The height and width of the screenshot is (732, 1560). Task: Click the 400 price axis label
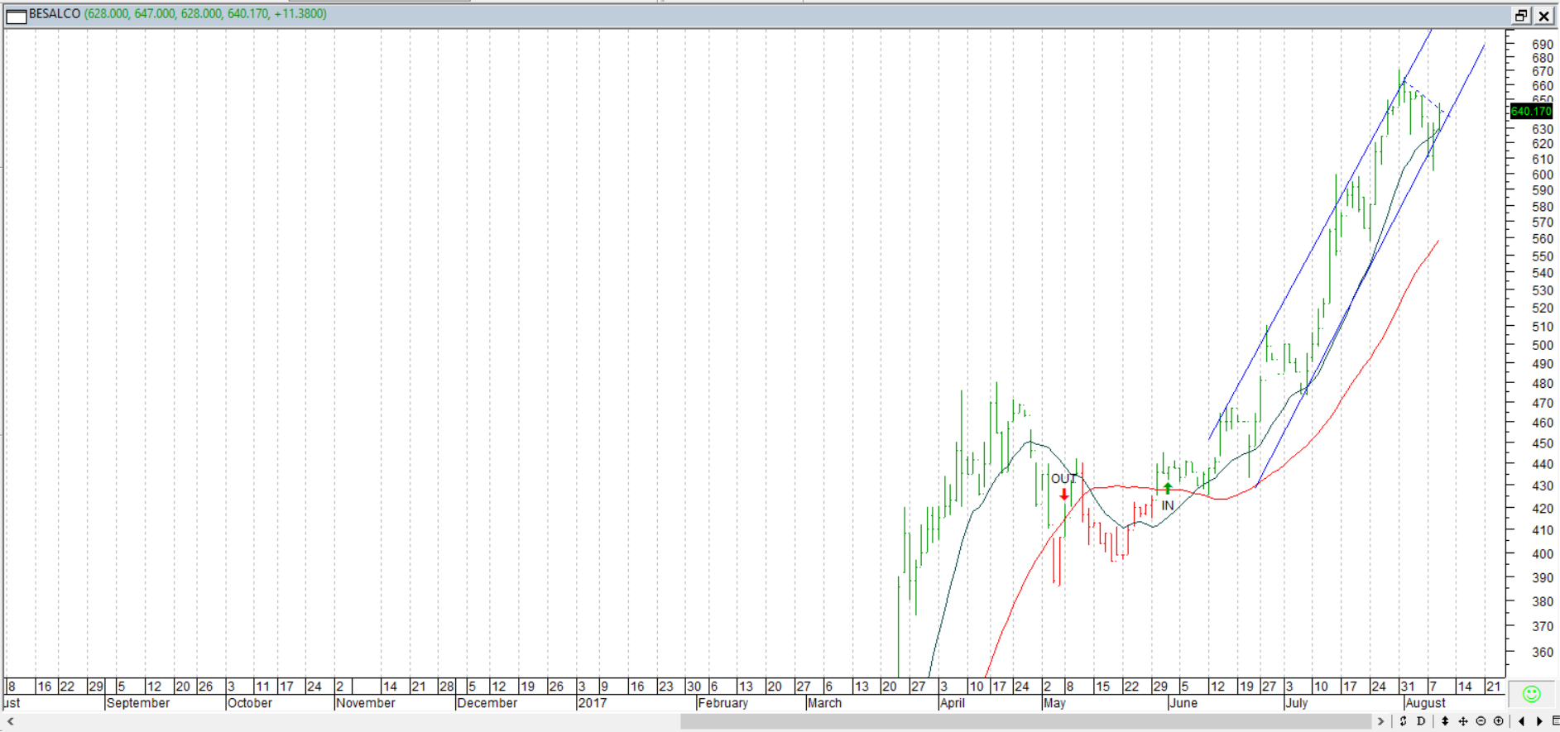(x=1542, y=553)
